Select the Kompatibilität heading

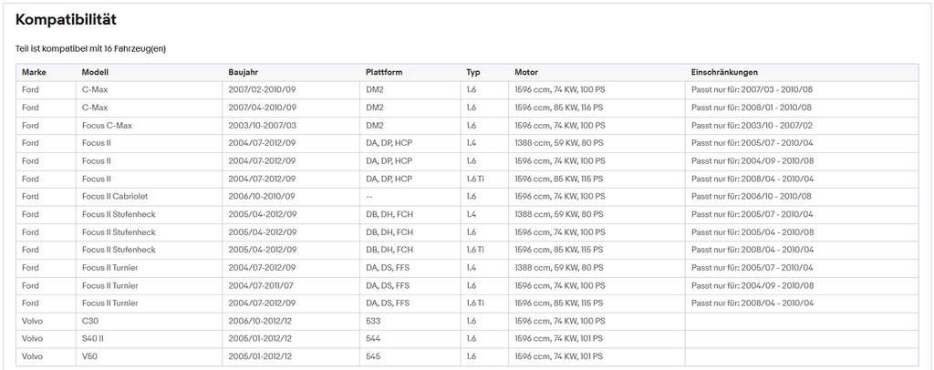click(66, 20)
